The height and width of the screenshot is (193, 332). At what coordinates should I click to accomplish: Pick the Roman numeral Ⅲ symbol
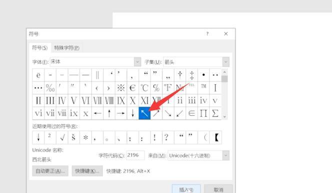50,100
